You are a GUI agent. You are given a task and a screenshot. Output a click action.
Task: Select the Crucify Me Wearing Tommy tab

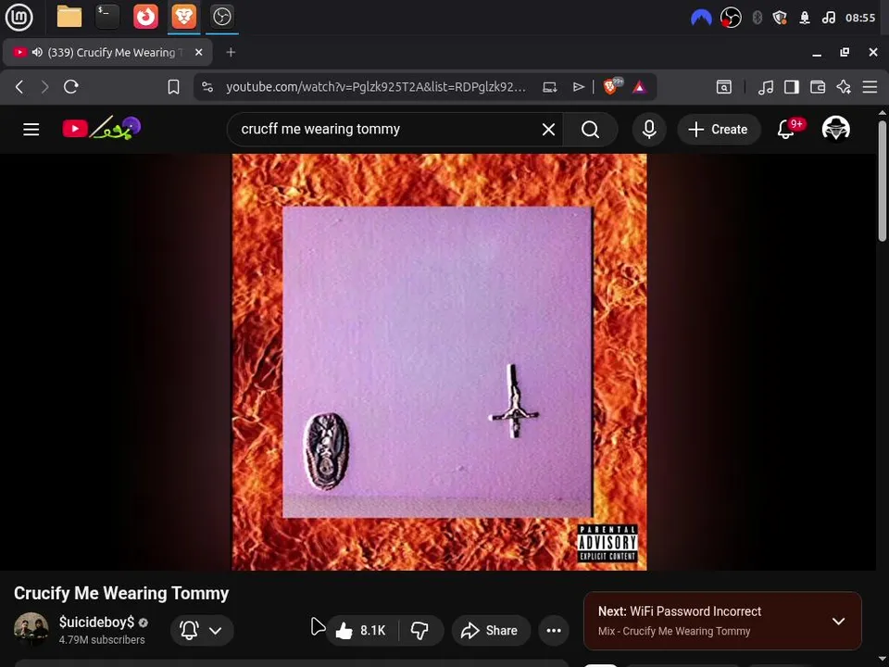tap(107, 52)
